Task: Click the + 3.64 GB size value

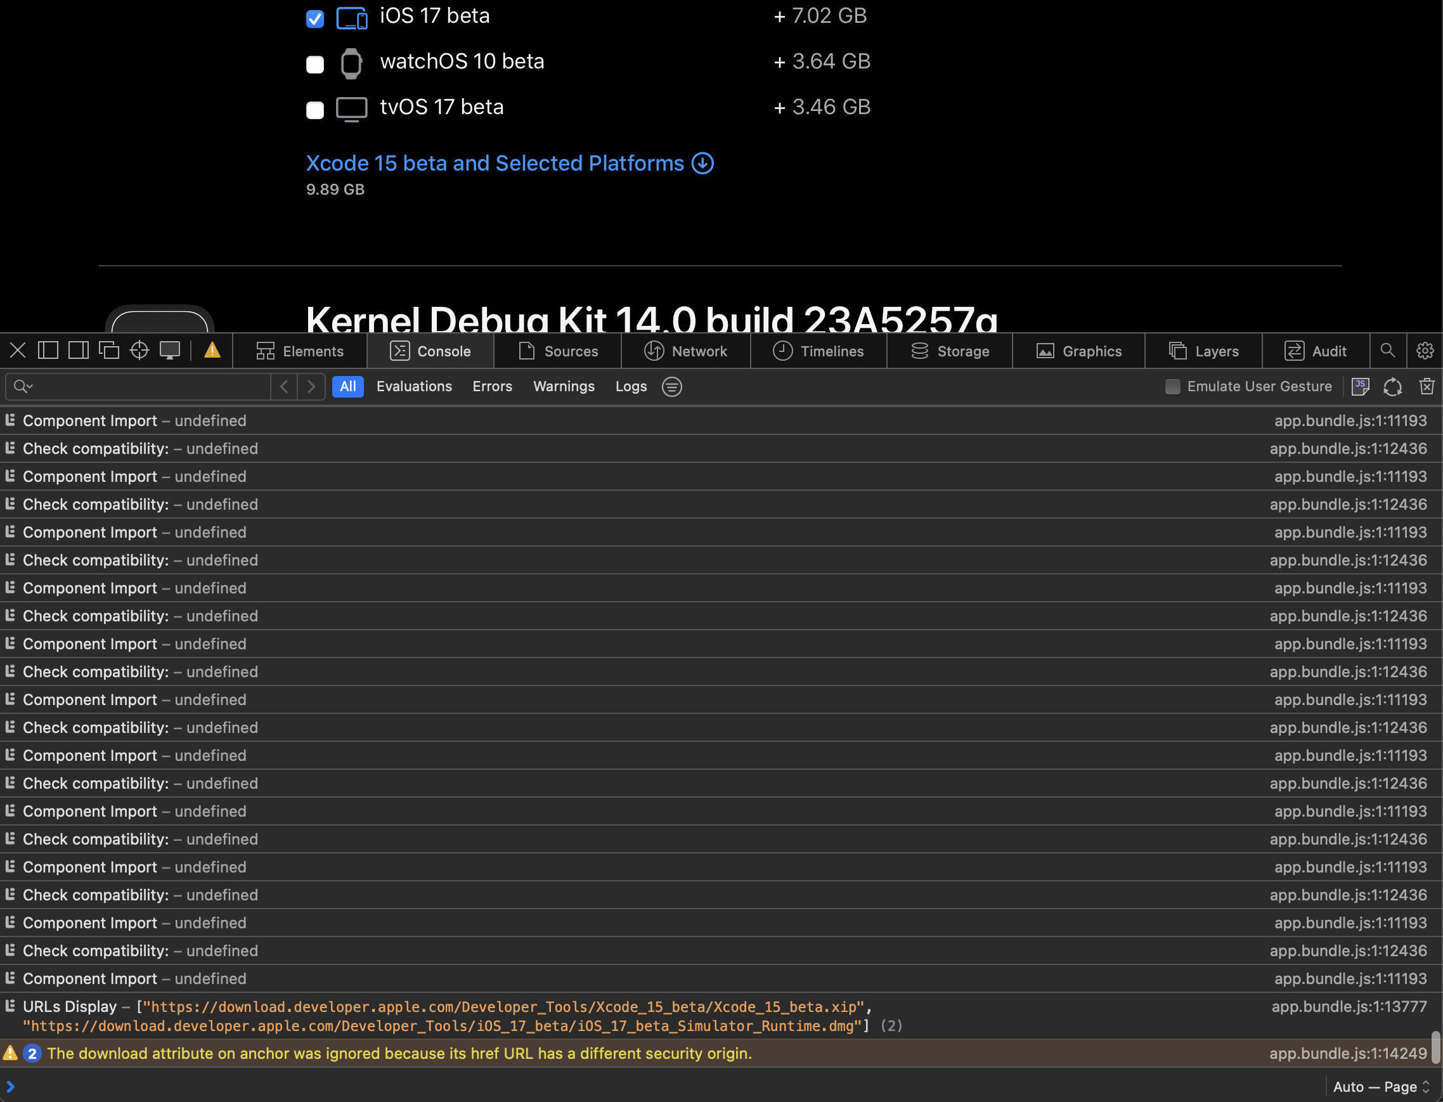Action: tap(822, 62)
